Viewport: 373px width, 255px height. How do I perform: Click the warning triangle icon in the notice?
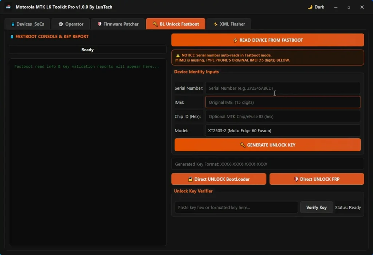tap(178, 55)
